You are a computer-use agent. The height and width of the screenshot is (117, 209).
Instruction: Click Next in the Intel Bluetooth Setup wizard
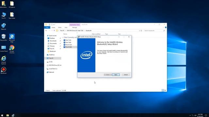(116, 75)
